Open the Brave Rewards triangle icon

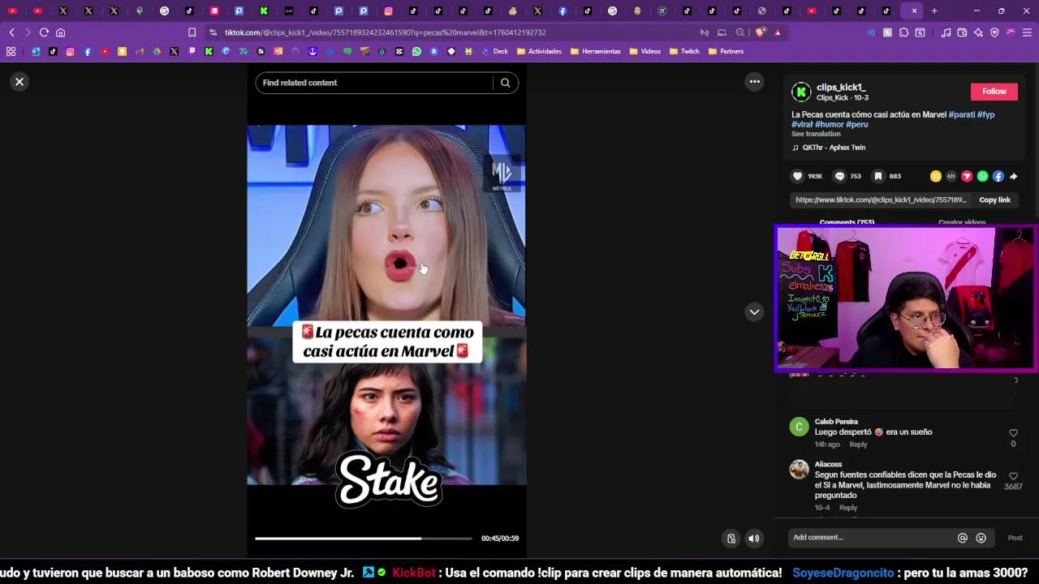coord(778,32)
